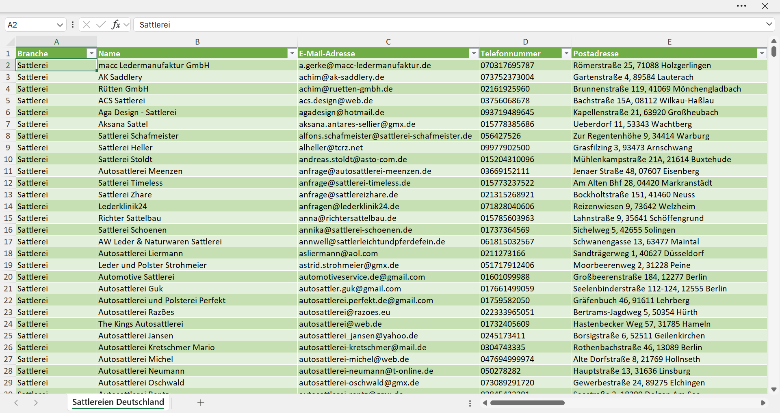Go to next sheet with right arrow
This screenshot has width=780, height=413.
(36, 402)
